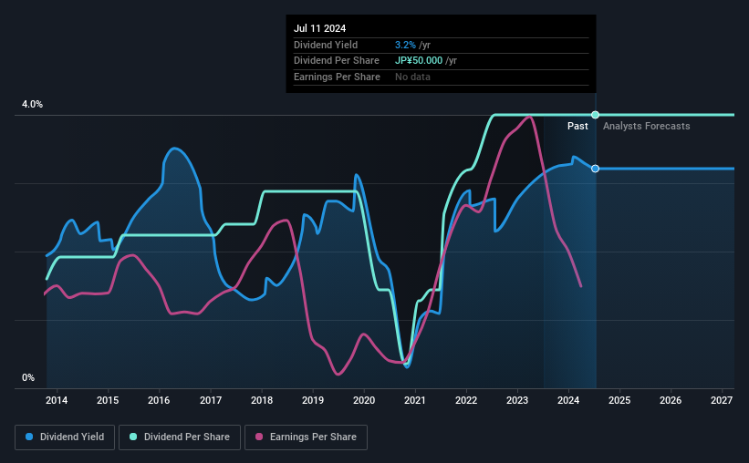The height and width of the screenshot is (463, 749).
Task: Toggle the Dividend Yield legend button
Action: (x=65, y=437)
